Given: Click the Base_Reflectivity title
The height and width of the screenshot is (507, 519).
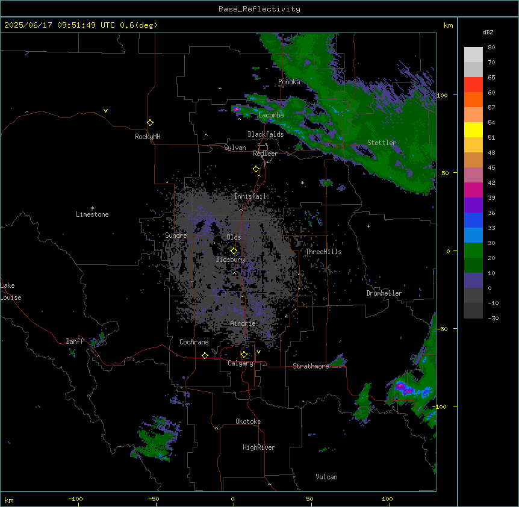Looking at the screenshot, I should click(x=259, y=9).
